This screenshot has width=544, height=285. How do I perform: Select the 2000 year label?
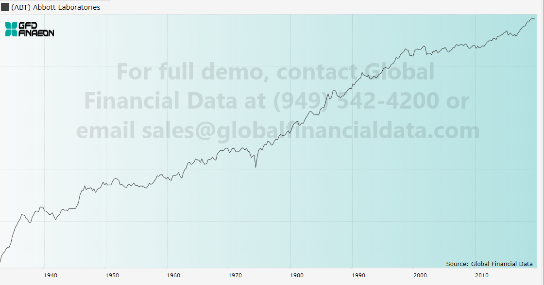420,275
